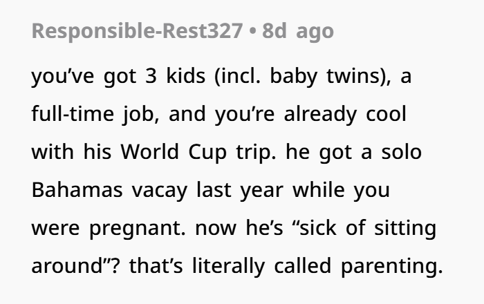The width and height of the screenshot is (484, 304).
Task: Click the word parenting at the comment end
Action: click(x=392, y=266)
